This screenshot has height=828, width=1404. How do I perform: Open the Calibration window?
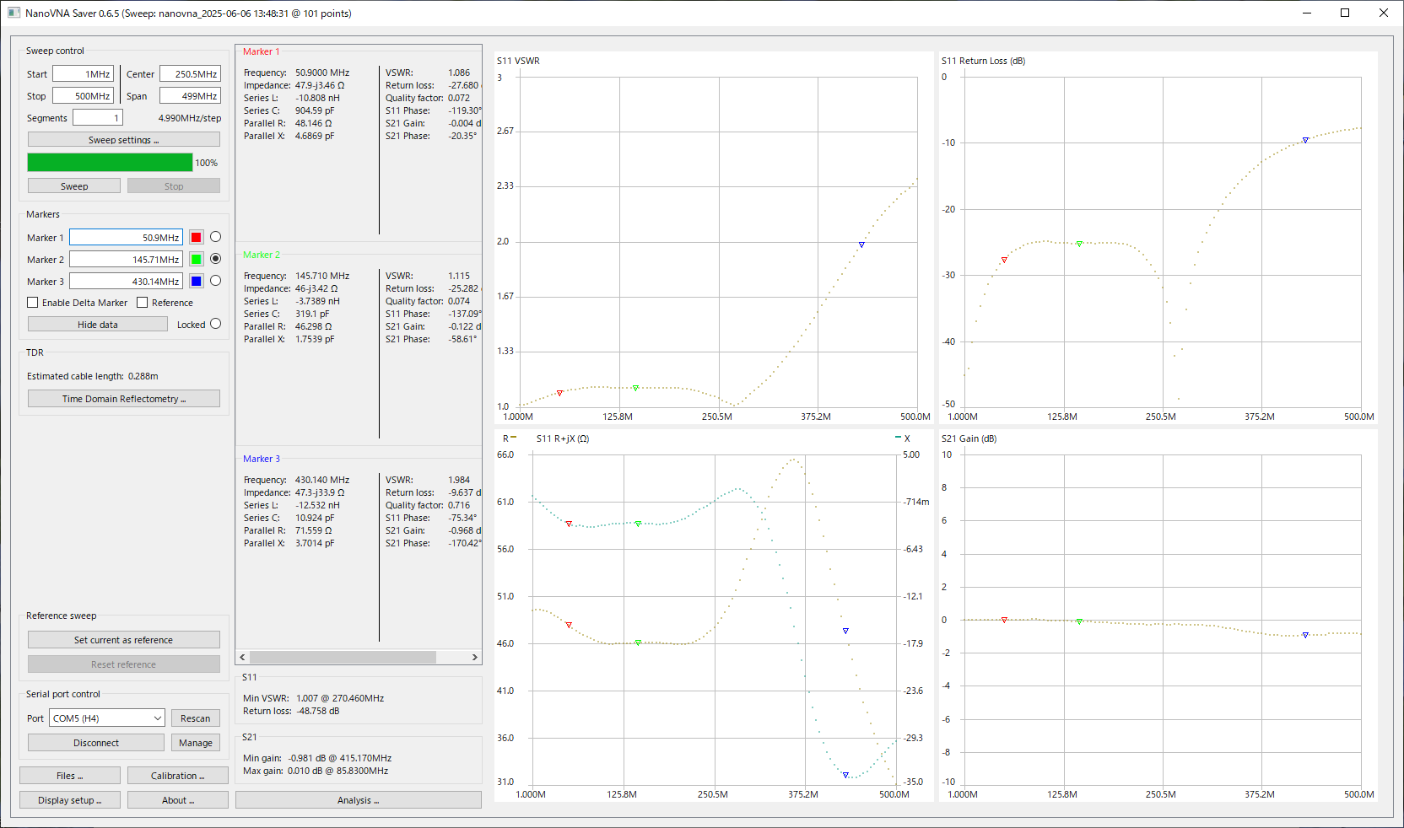178,776
